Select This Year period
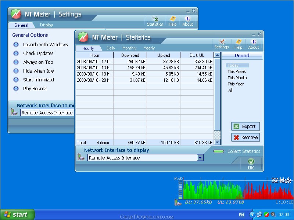The width and height of the screenshot is (294, 220). [x=236, y=84]
